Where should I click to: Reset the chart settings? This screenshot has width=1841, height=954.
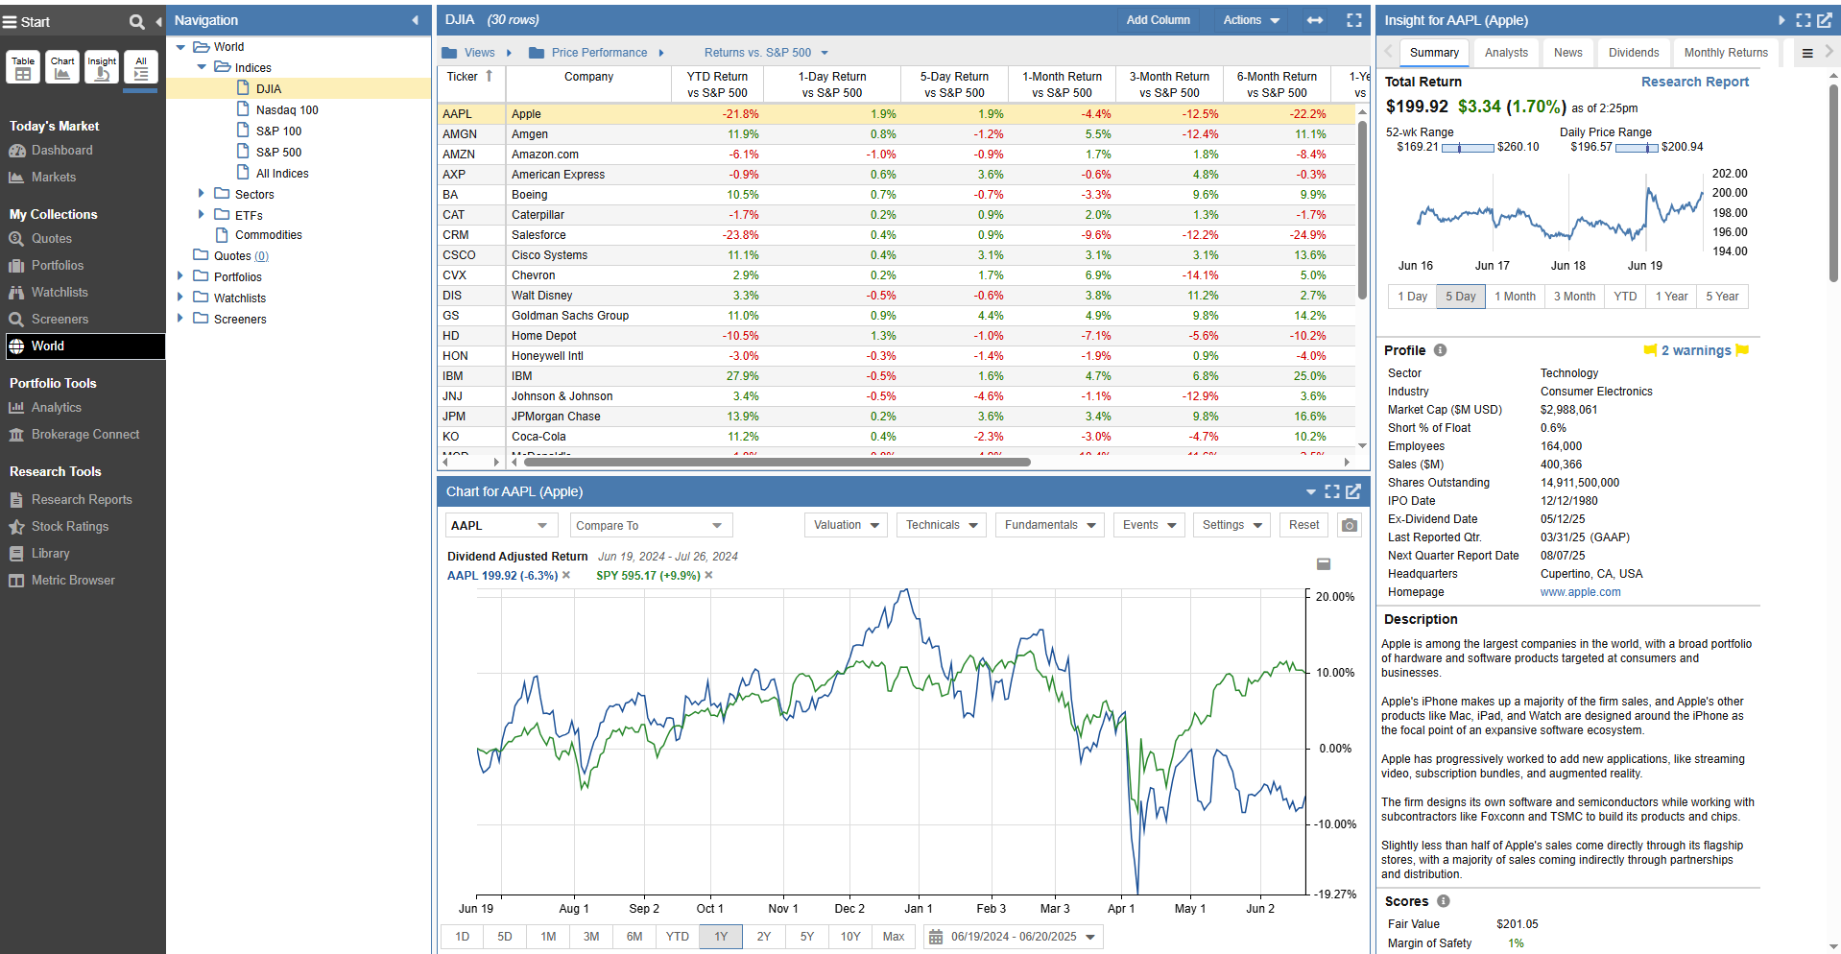(x=1303, y=525)
